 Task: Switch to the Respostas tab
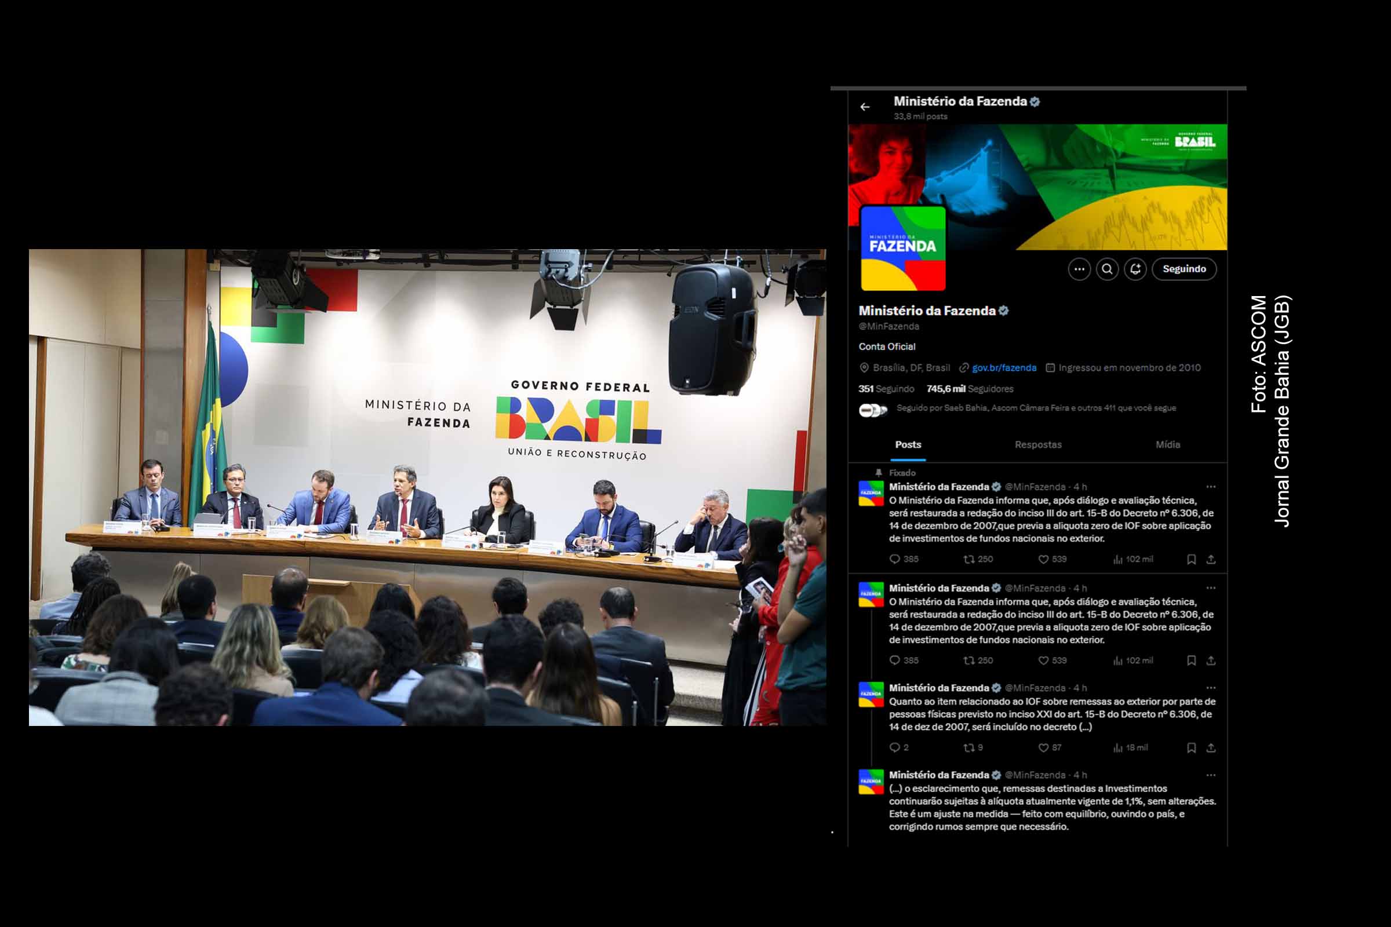click(1038, 444)
